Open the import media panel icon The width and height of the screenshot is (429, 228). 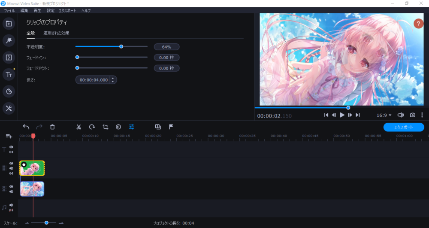(9, 24)
